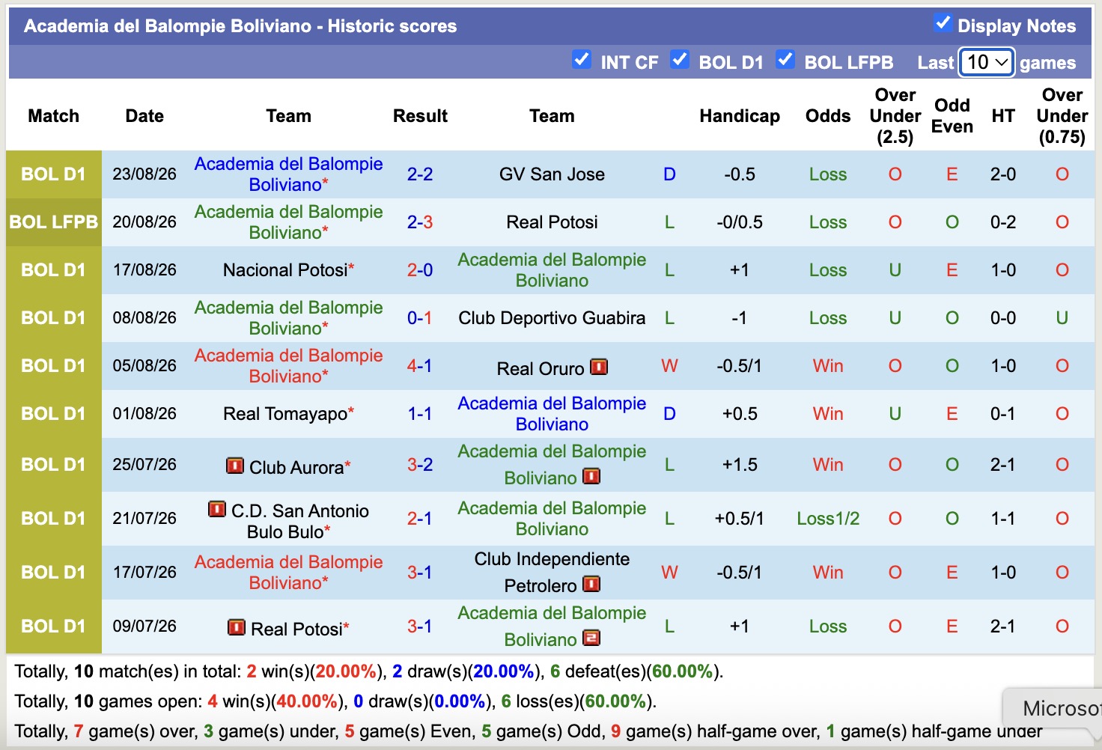
Task: Click the '10 match(es) in total' summary line
Action: click(x=369, y=671)
